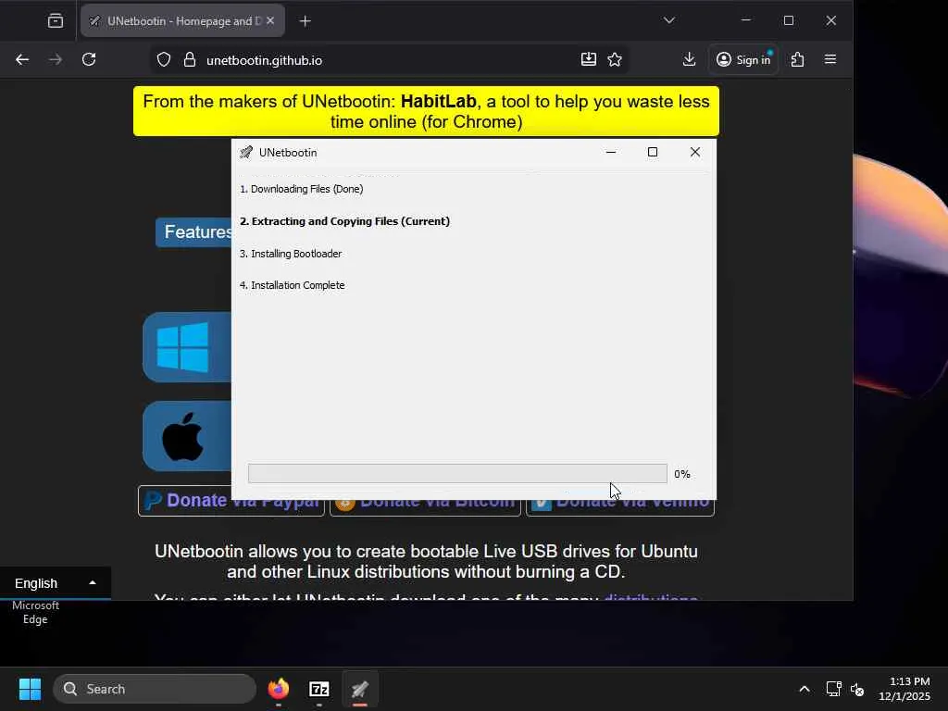Viewport: 948px width, 711px height.
Task: Click the UNetbootin dialog title icon
Action: (246, 153)
